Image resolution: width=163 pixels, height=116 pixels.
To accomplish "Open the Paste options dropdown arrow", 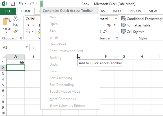I will click(x=6, y=33).
